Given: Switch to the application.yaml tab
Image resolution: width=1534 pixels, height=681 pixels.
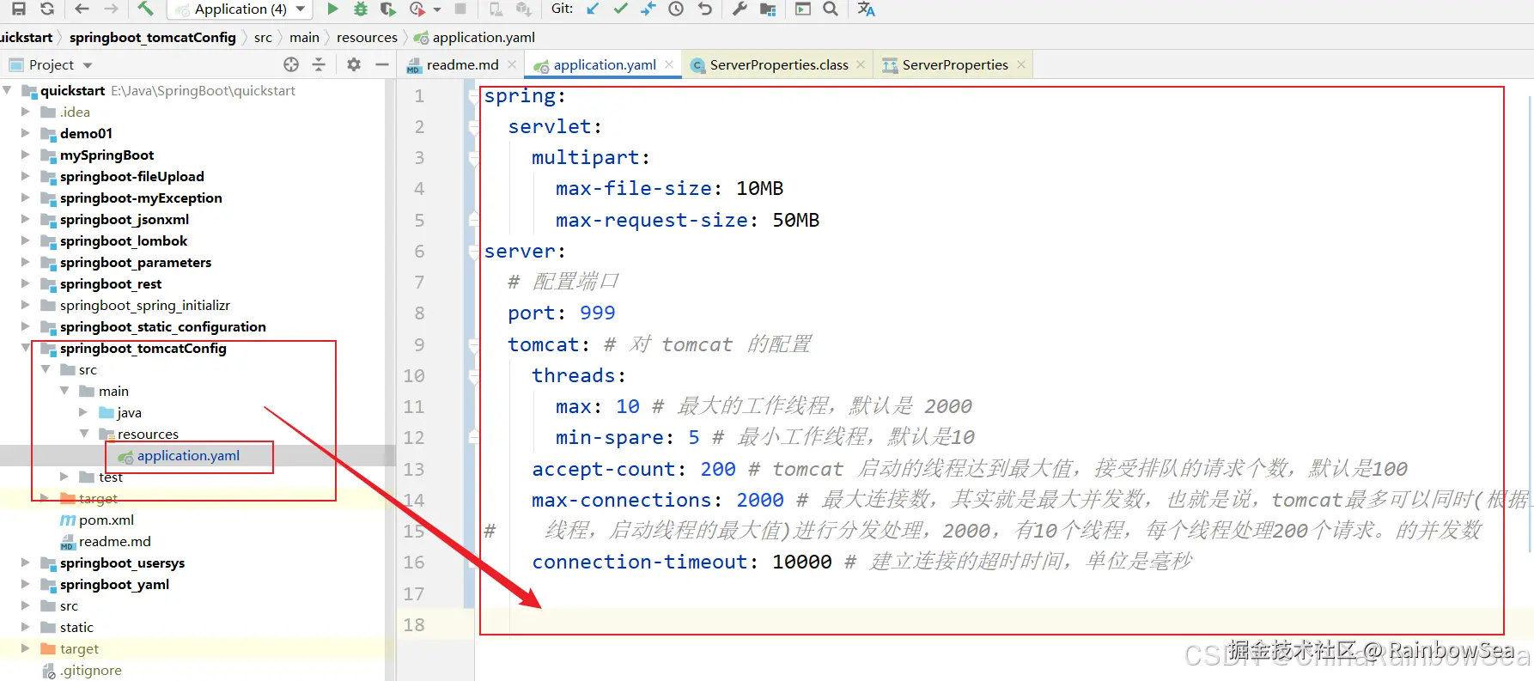Looking at the screenshot, I should 605,64.
